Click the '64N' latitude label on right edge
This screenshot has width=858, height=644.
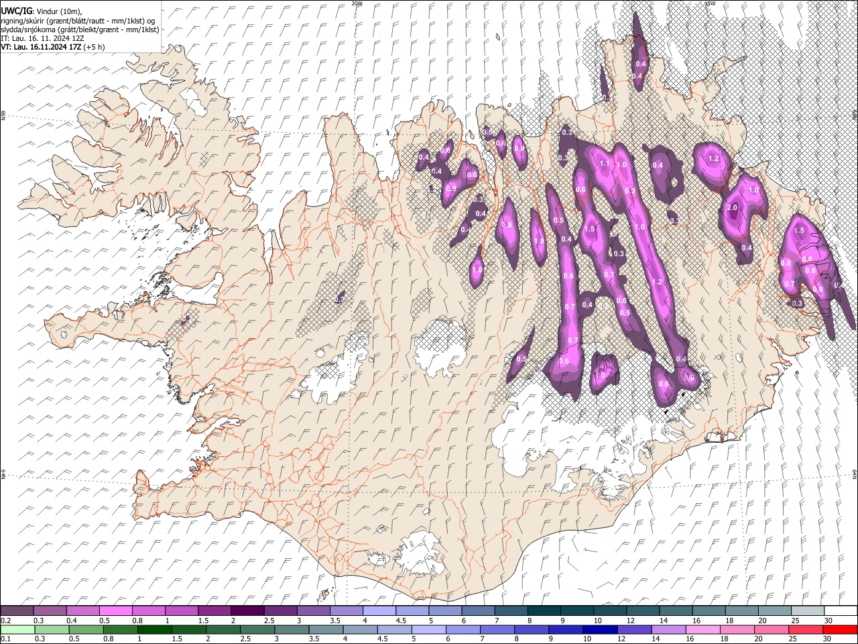click(855, 474)
